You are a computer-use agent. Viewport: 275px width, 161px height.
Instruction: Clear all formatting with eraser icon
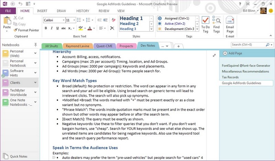113,20
